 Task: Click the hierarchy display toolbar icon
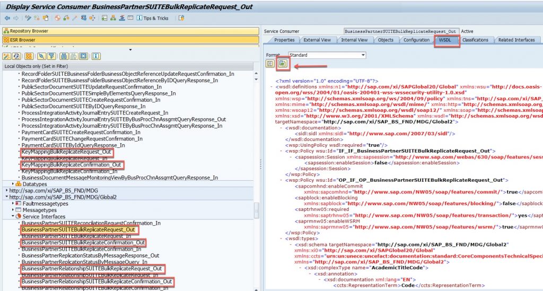coord(113,18)
